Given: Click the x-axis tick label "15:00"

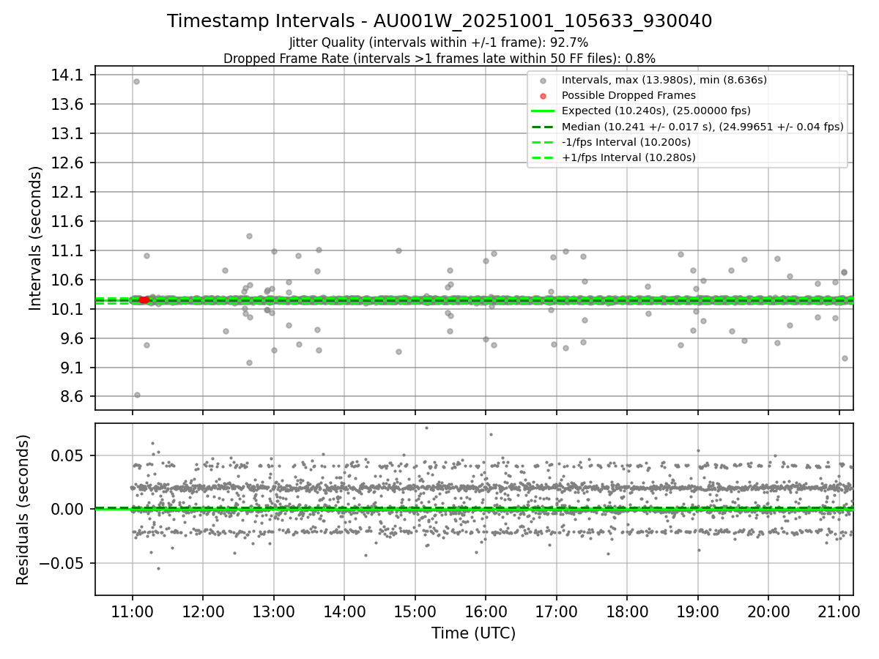Looking at the screenshot, I should [x=415, y=611].
